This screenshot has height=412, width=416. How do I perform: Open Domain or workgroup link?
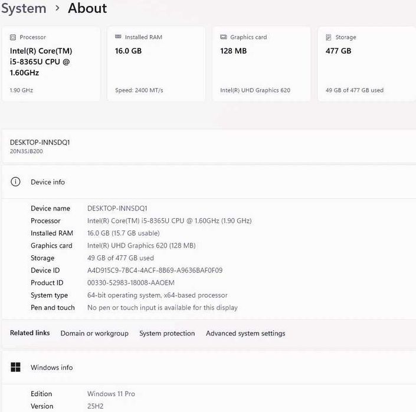[94, 333]
